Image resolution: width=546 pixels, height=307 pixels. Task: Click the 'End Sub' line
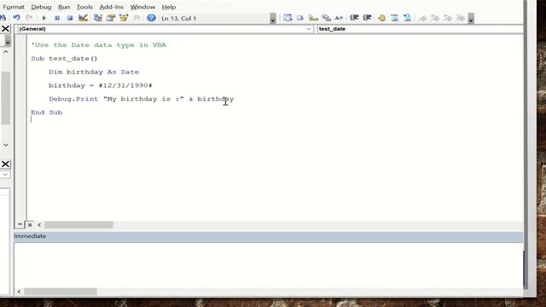(47, 113)
